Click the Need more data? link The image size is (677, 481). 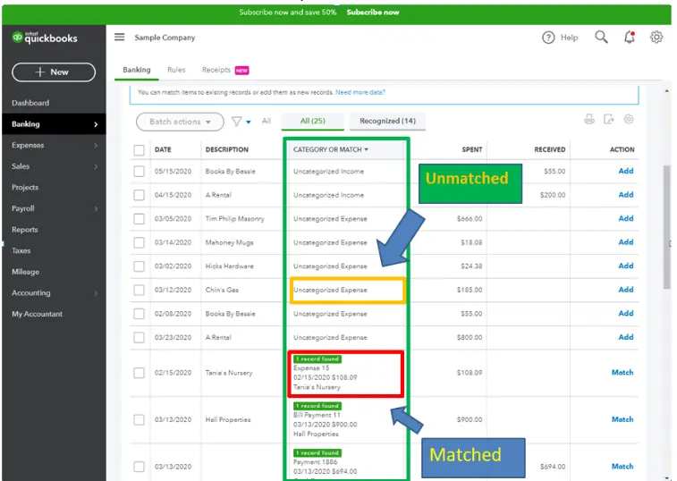[x=360, y=92]
